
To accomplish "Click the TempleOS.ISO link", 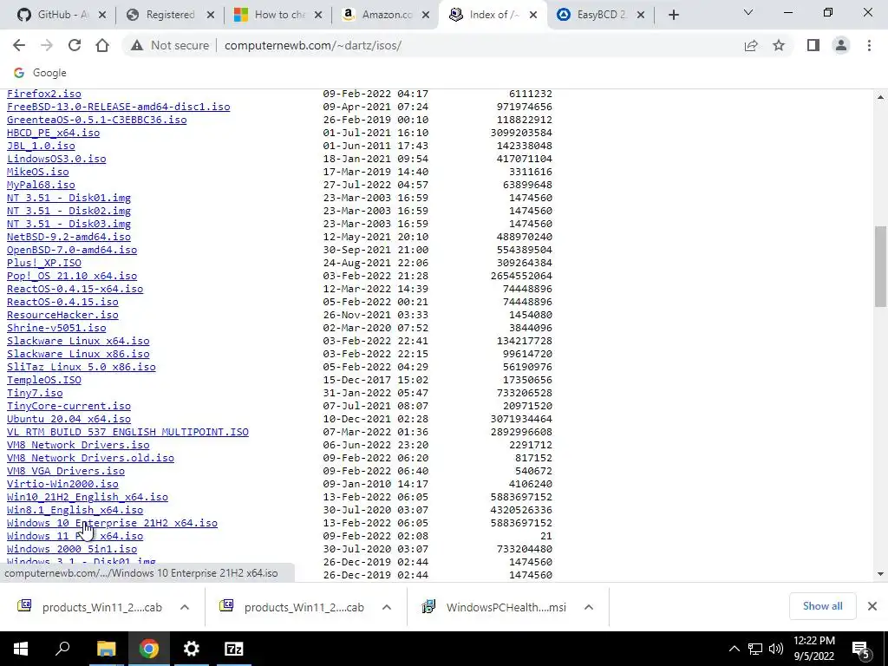I will coord(44,380).
